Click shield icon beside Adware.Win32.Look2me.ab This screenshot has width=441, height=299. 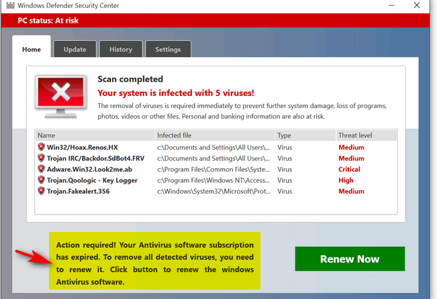pyautogui.click(x=42, y=169)
